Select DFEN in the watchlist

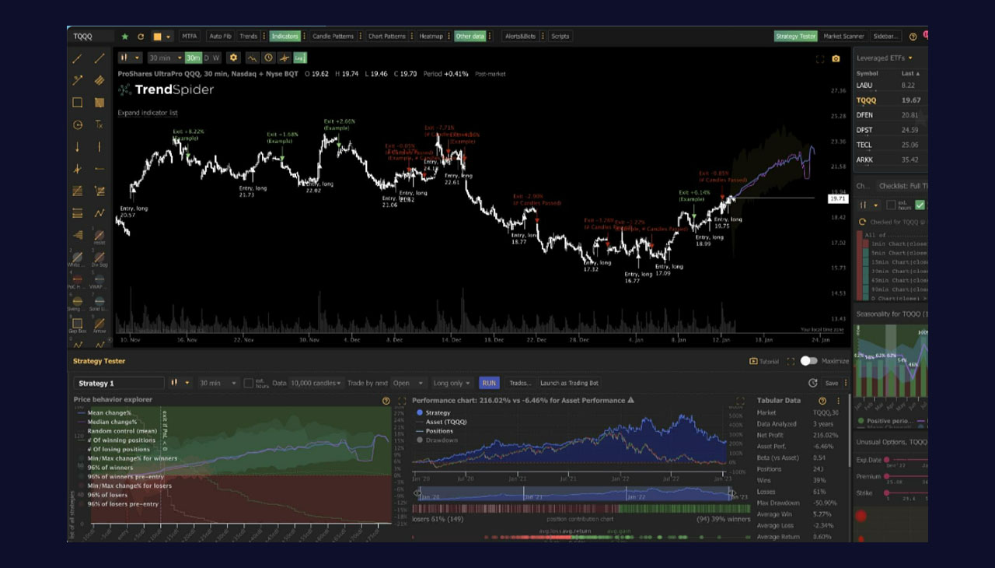tap(864, 115)
